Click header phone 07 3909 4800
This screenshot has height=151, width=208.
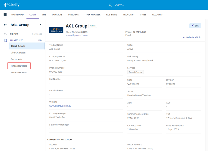[x=139, y=32]
